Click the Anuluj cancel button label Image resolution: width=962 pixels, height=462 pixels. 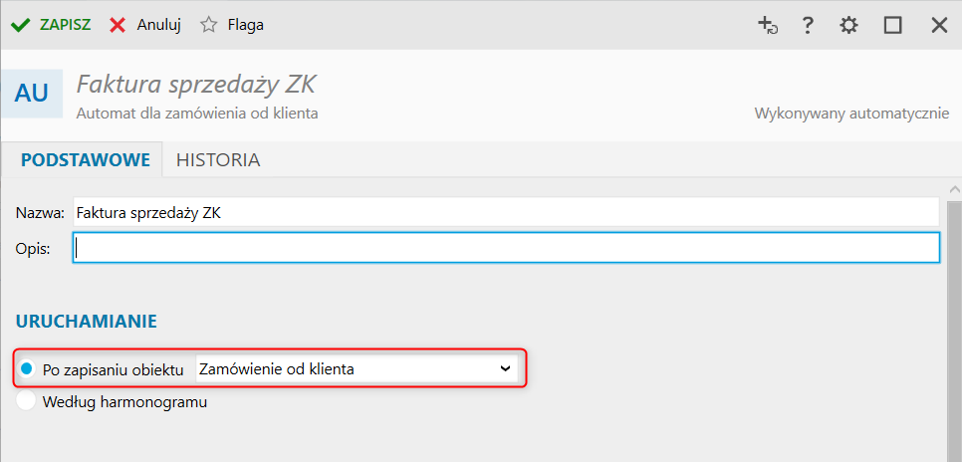click(x=159, y=25)
